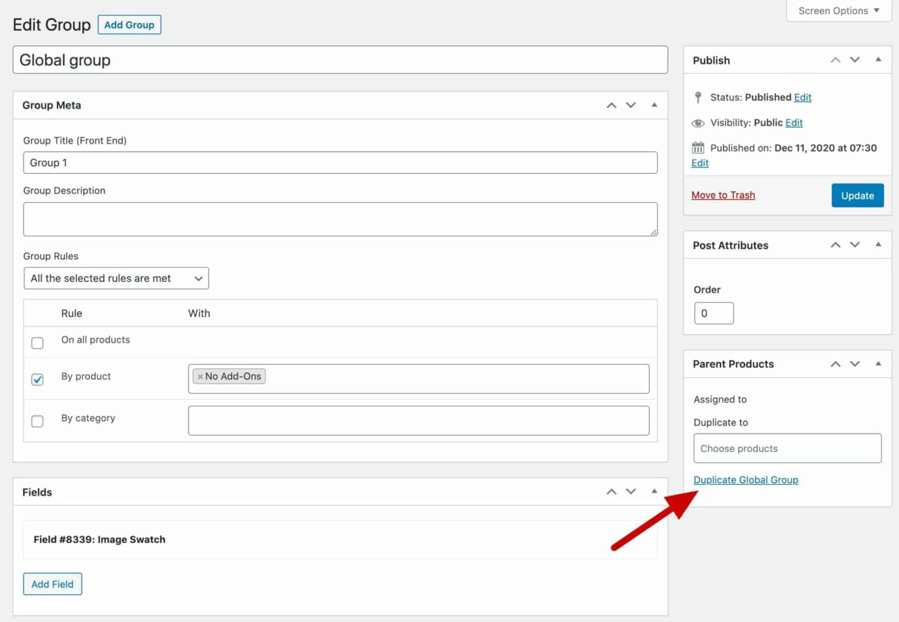Click the key icon next to Status

click(x=698, y=97)
